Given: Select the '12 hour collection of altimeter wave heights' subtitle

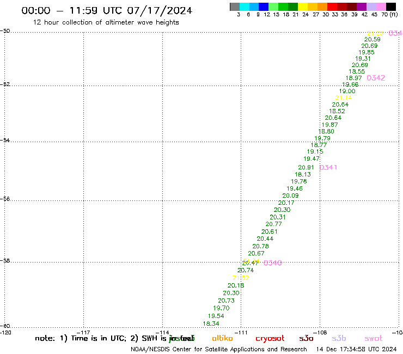Looking at the screenshot, I should coord(106,22).
